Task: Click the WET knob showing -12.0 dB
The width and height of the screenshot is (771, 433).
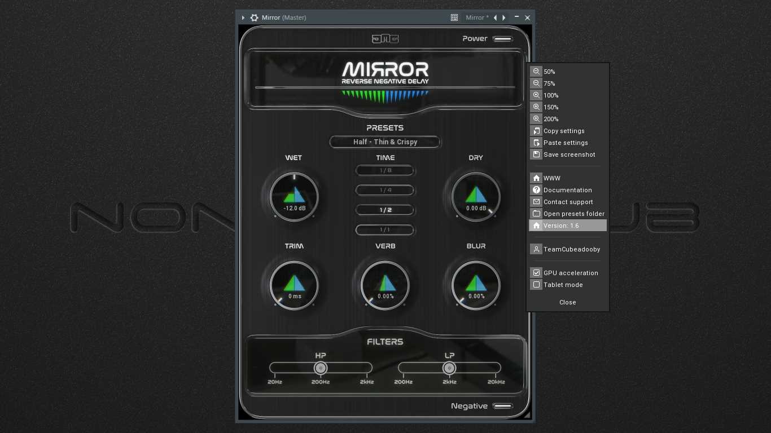Action: click(294, 197)
